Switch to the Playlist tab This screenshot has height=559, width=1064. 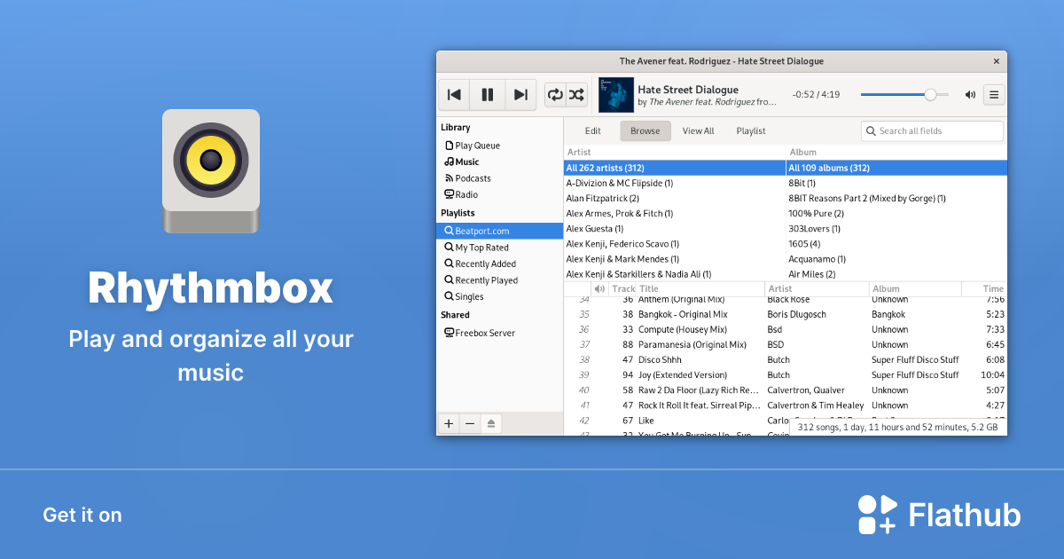(x=750, y=130)
